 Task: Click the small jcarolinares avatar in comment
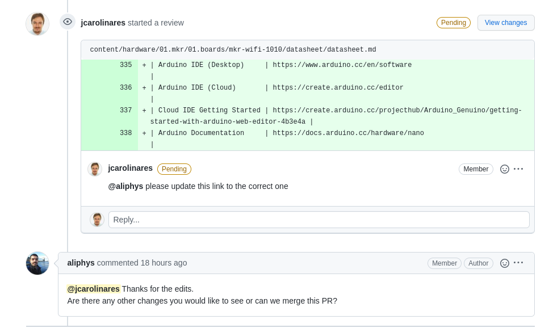pos(95,169)
